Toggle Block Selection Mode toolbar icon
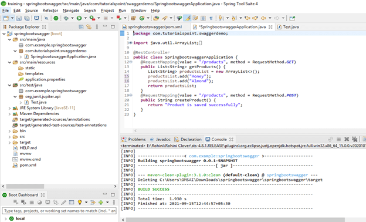Screen dimensions: 366x222 [x=203, y=18]
